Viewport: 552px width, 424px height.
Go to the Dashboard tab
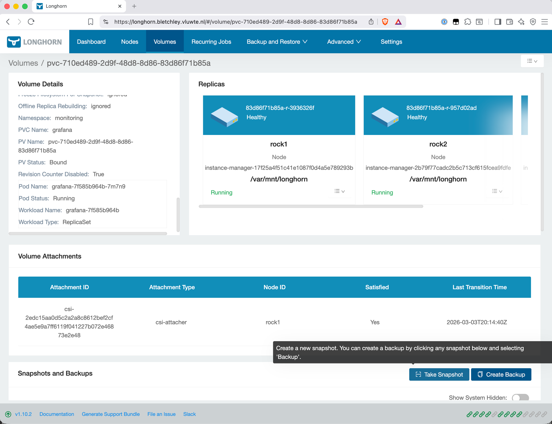(91, 42)
